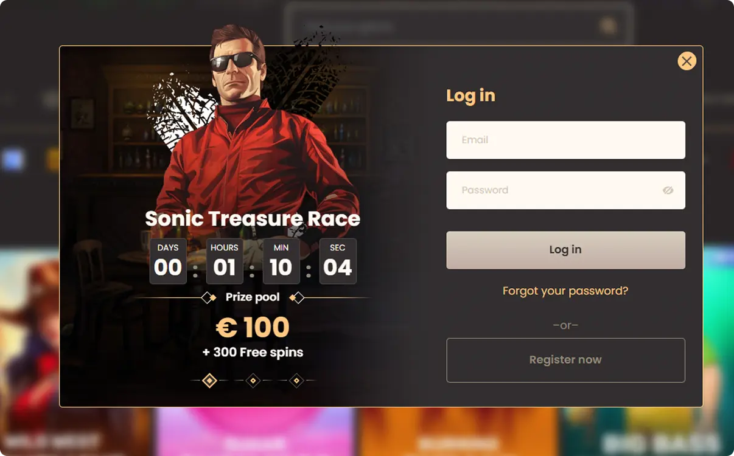734x456 pixels.
Task: Click the diamond icon right of Prize pool
Action: (297, 297)
